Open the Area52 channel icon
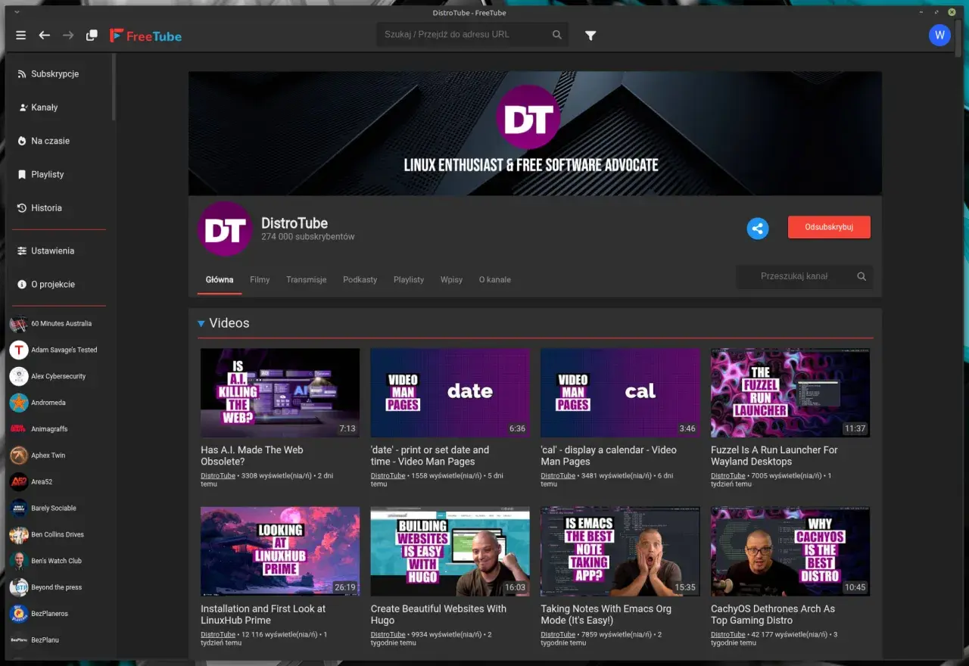969x666 pixels. (x=19, y=482)
